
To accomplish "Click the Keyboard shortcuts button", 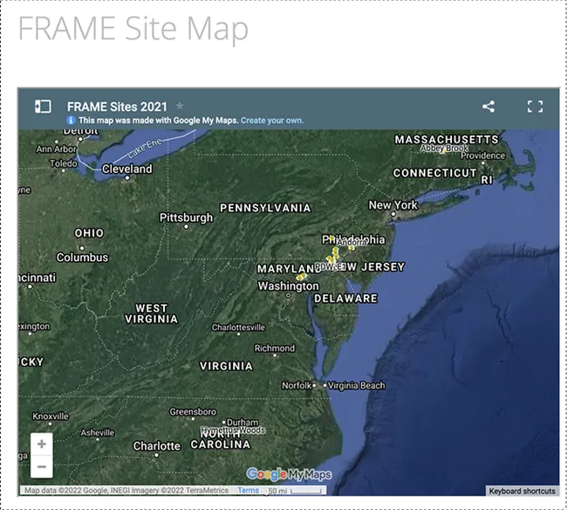I will pyautogui.click(x=522, y=491).
